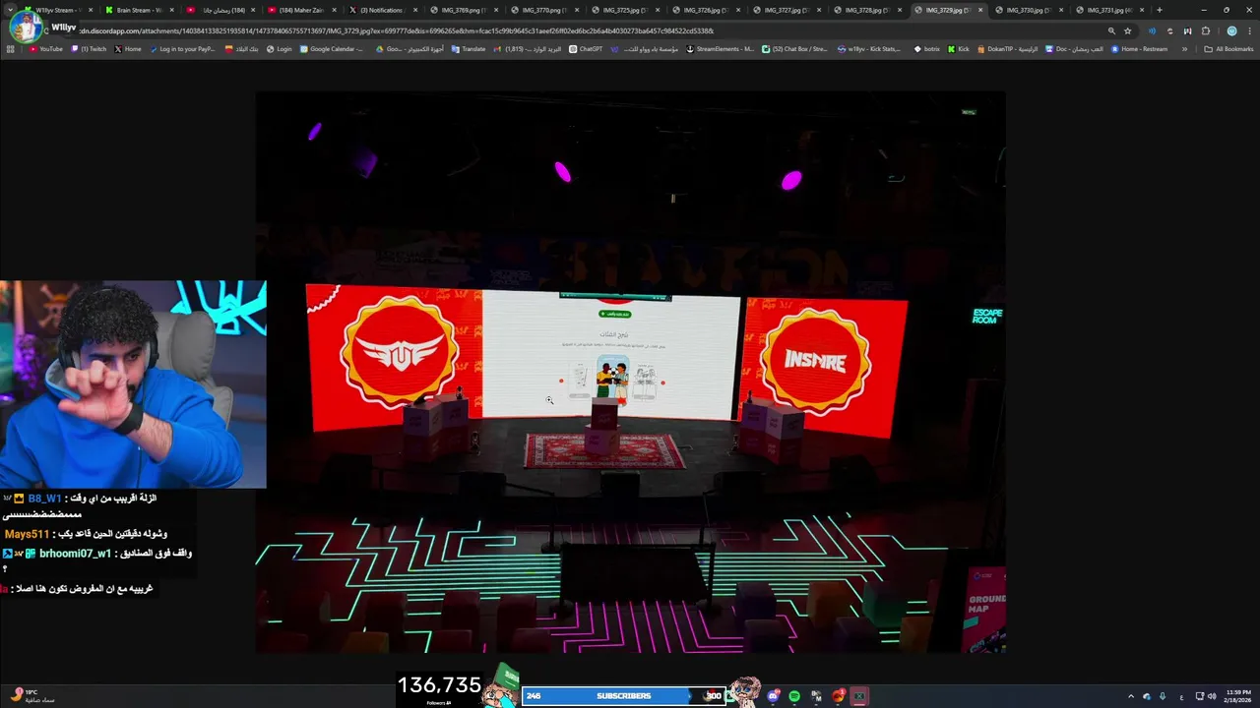Click the microphone tray icon
Screen dimensions: 1260x708
point(1163,696)
